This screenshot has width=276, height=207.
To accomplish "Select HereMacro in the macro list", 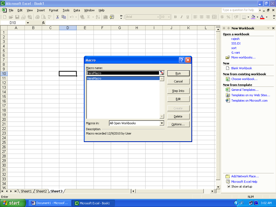I will click(x=123, y=78).
